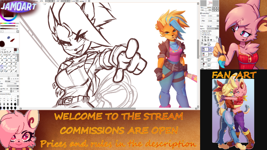267x150 pixels.
Task: Click the dark brown blob on the scratchpad
Action: [x=2, y=44]
